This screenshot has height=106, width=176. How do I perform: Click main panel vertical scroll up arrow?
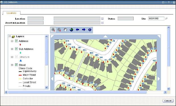169,27
